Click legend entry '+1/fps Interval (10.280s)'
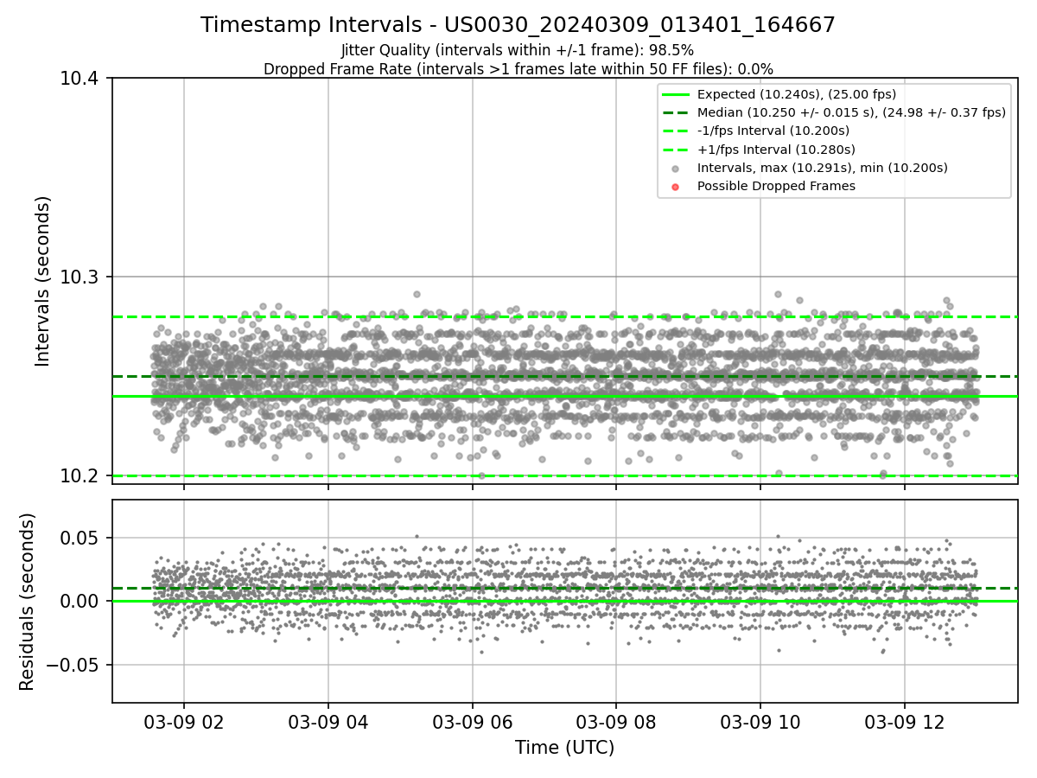1037x778 pixels. (775, 150)
